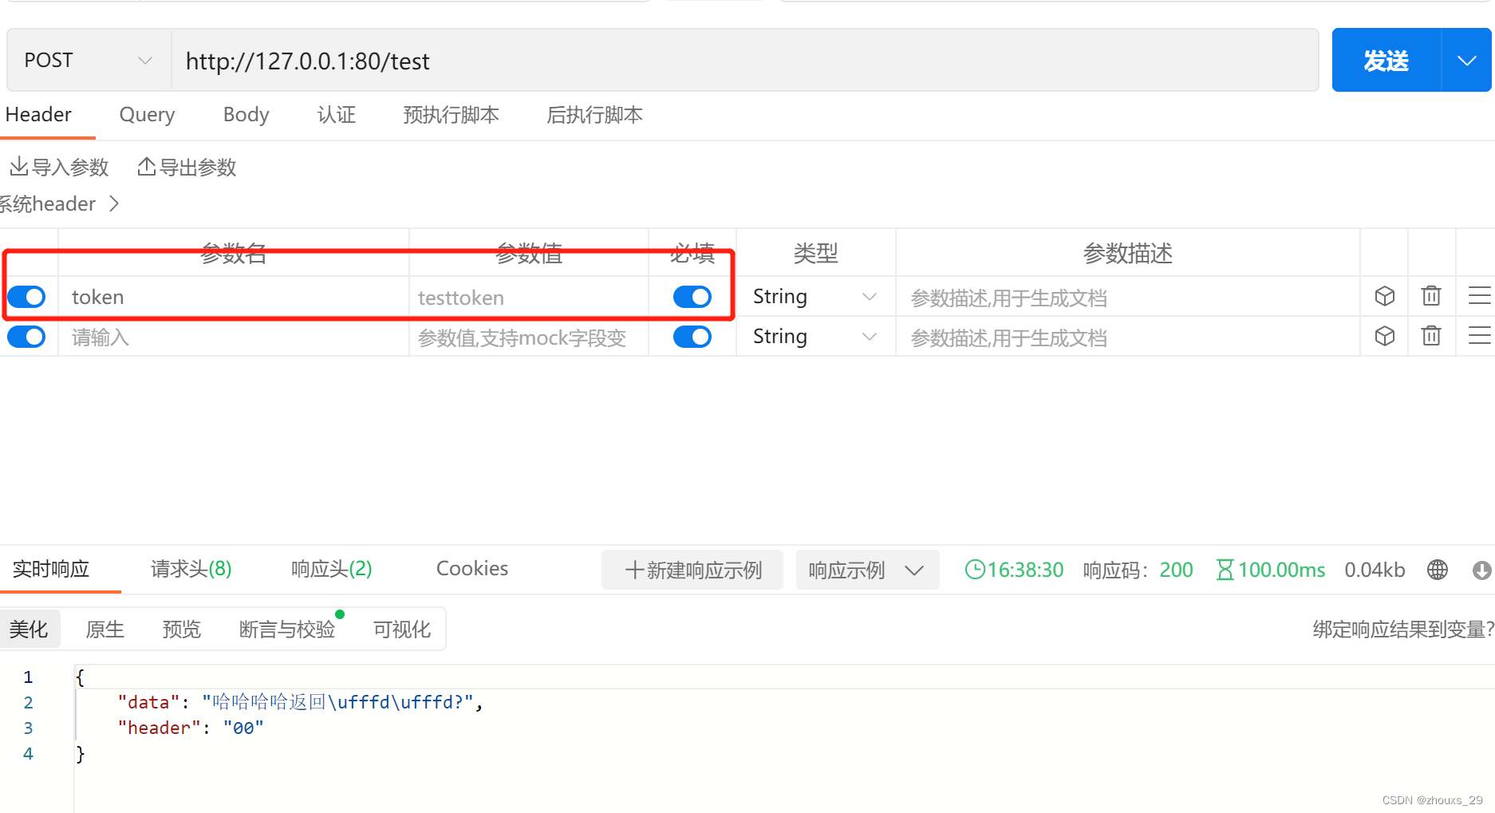This screenshot has height=813, width=1495.
Task: Click 导出参数
Action: point(187,168)
